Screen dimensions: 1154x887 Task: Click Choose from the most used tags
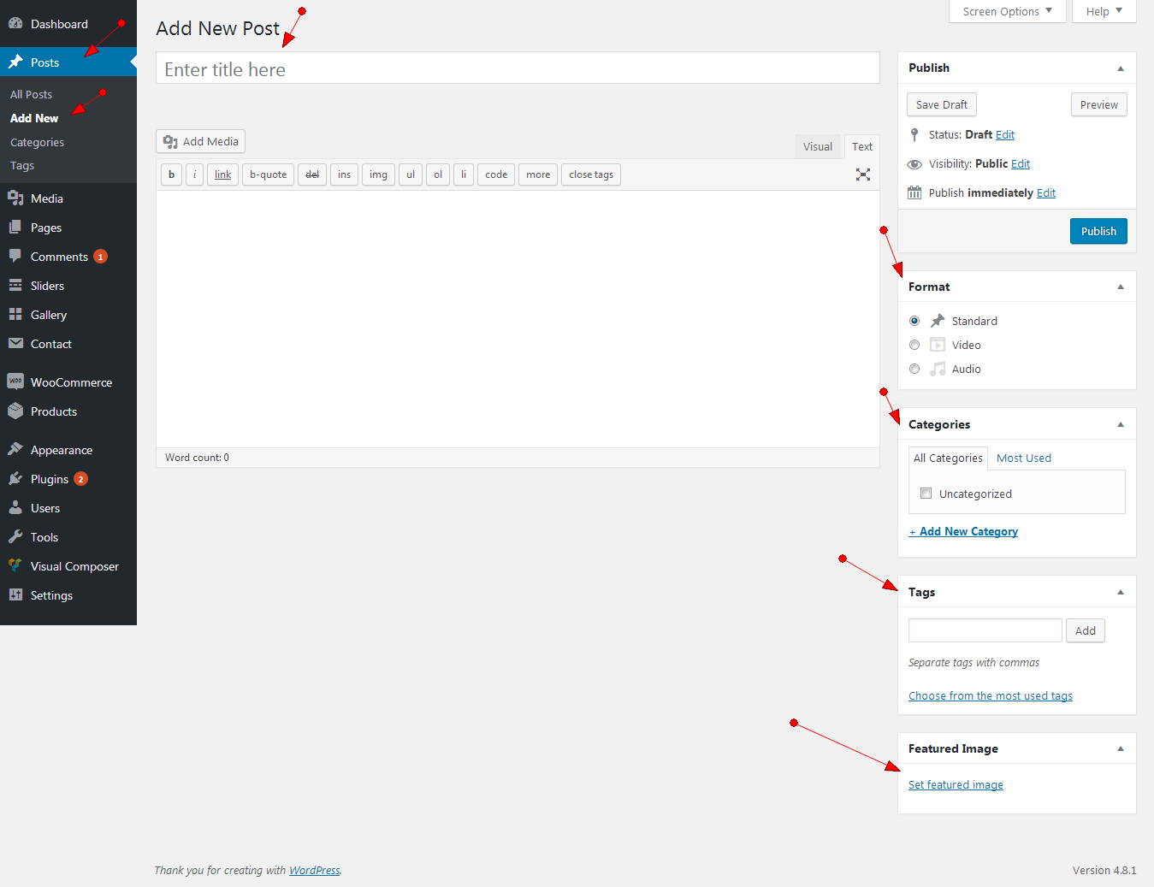click(990, 695)
